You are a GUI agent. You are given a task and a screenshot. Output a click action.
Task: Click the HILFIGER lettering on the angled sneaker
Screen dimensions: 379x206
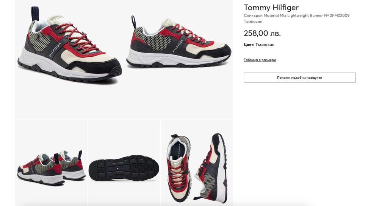[55, 50]
